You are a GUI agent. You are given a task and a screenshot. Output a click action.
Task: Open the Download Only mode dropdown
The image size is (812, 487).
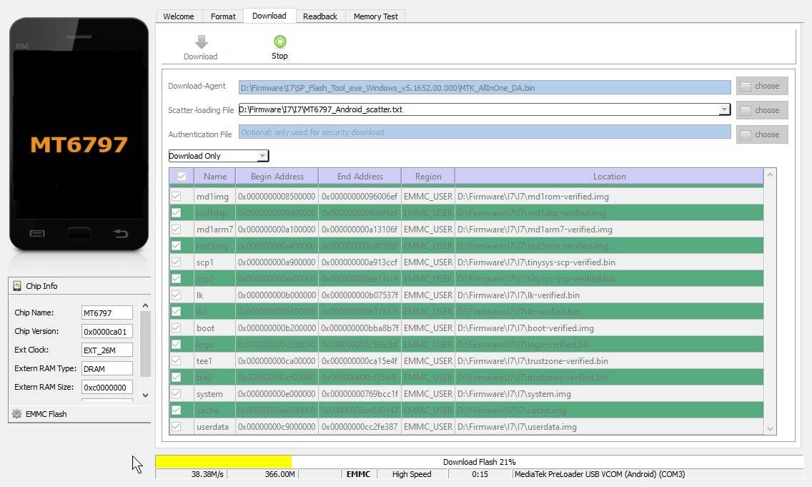click(262, 155)
